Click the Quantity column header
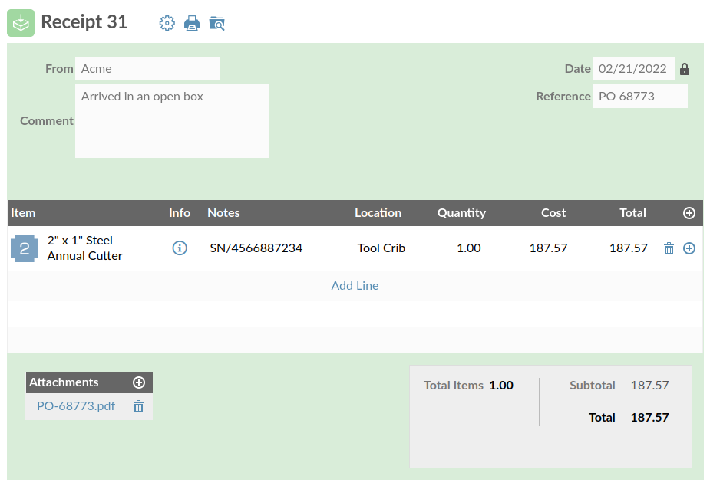 pyautogui.click(x=461, y=213)
